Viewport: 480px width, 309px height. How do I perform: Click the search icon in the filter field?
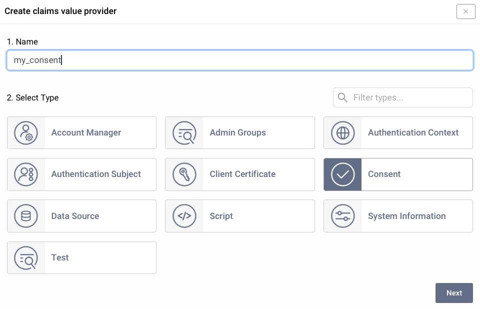click(x=342, y=97)
